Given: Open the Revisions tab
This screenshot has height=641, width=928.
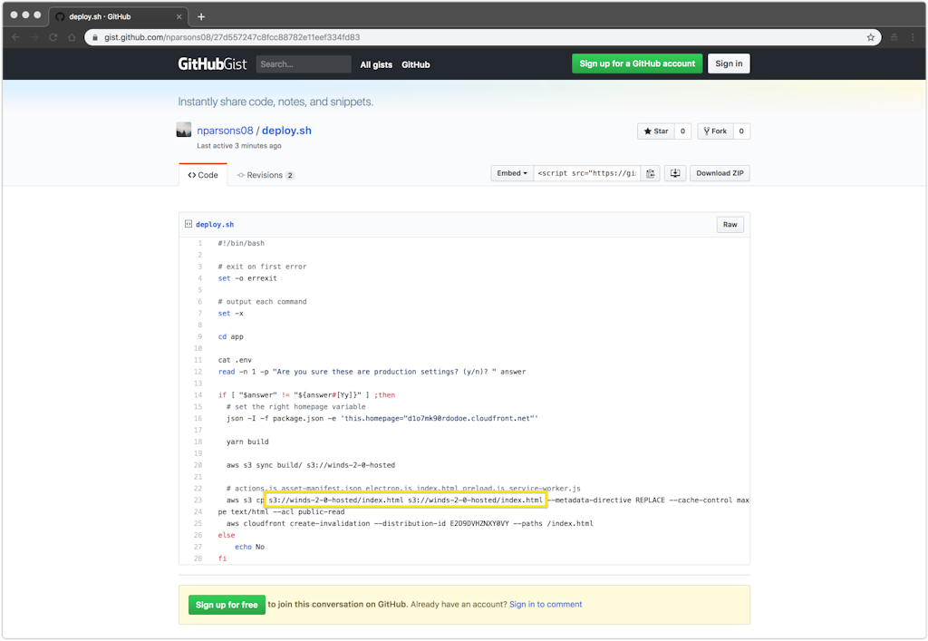Looking at the screenshot, I should 266,175.
